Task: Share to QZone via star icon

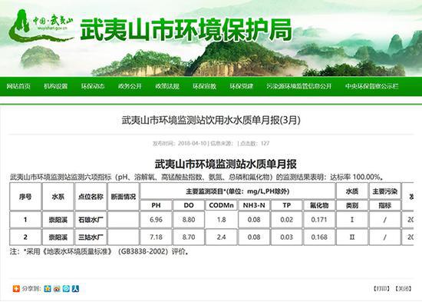Action: click(48, 288)
